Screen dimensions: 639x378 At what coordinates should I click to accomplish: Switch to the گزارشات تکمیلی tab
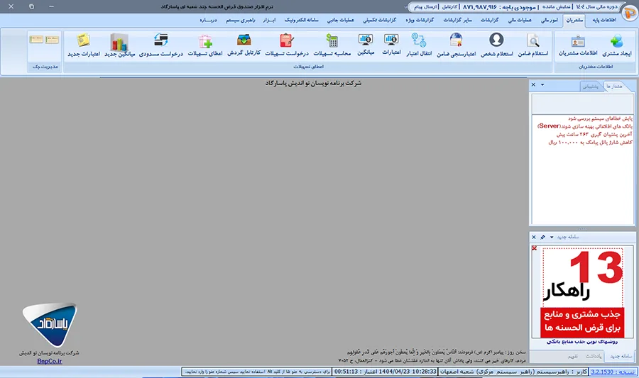pos(379,20)
